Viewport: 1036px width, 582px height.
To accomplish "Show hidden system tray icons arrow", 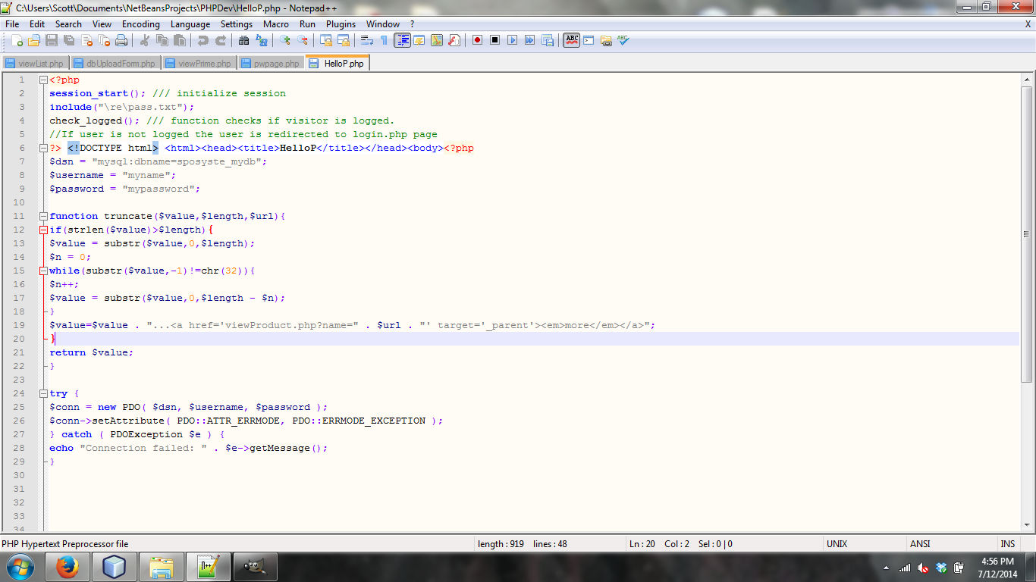I will coord(886,568).
